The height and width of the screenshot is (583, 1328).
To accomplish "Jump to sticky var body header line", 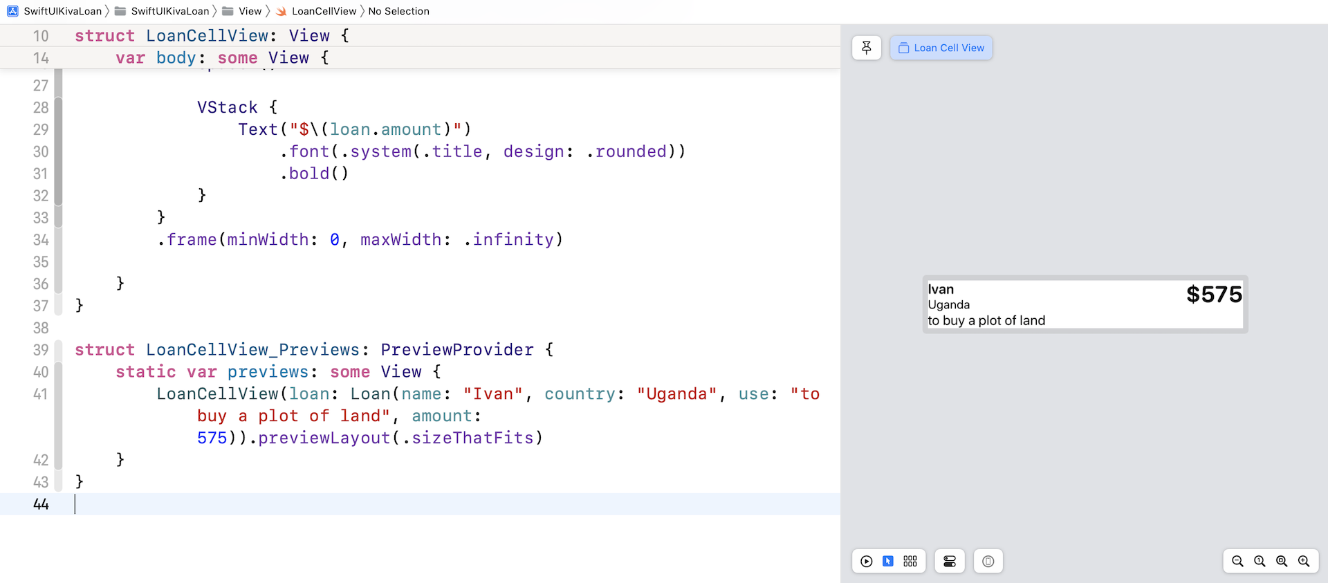I will click(x=221, y=58).
